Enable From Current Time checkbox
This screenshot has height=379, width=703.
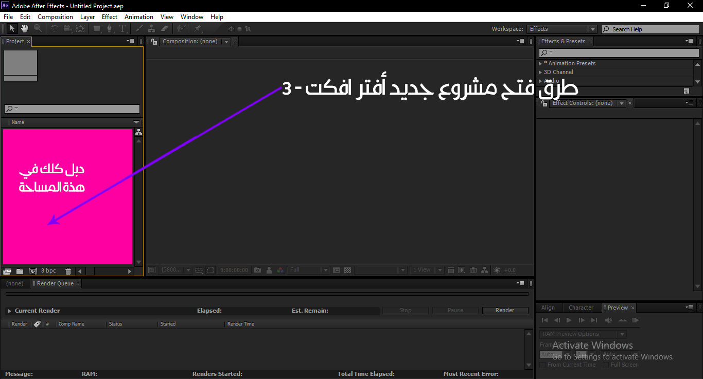point(542,365)
